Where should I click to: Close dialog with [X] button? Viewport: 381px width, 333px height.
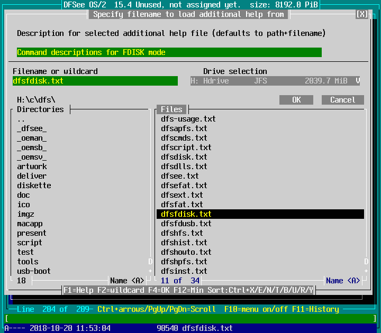pos(362,14)
